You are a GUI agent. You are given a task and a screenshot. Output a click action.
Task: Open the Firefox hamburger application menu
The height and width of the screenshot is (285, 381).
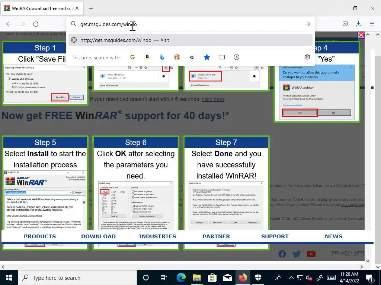click(372, 24)
